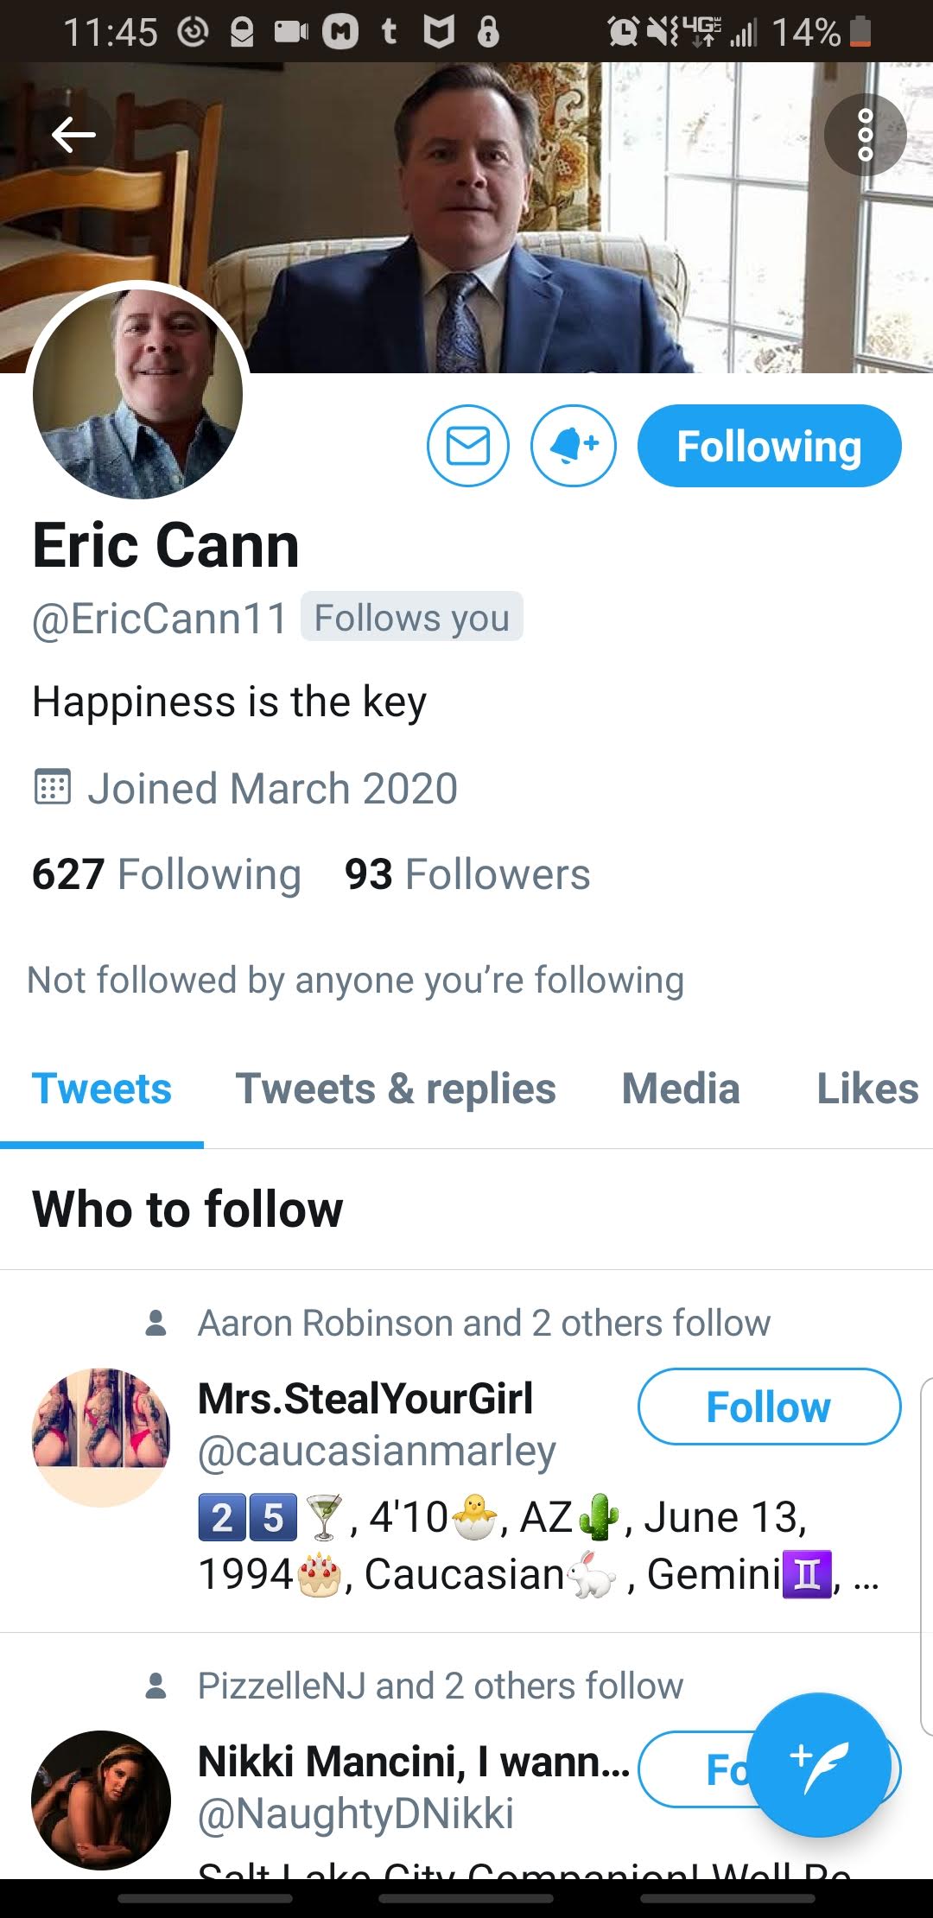Follow Mrs.StealYourGirl account
Screen dimensions: 933x1918
pos(769,1407)
